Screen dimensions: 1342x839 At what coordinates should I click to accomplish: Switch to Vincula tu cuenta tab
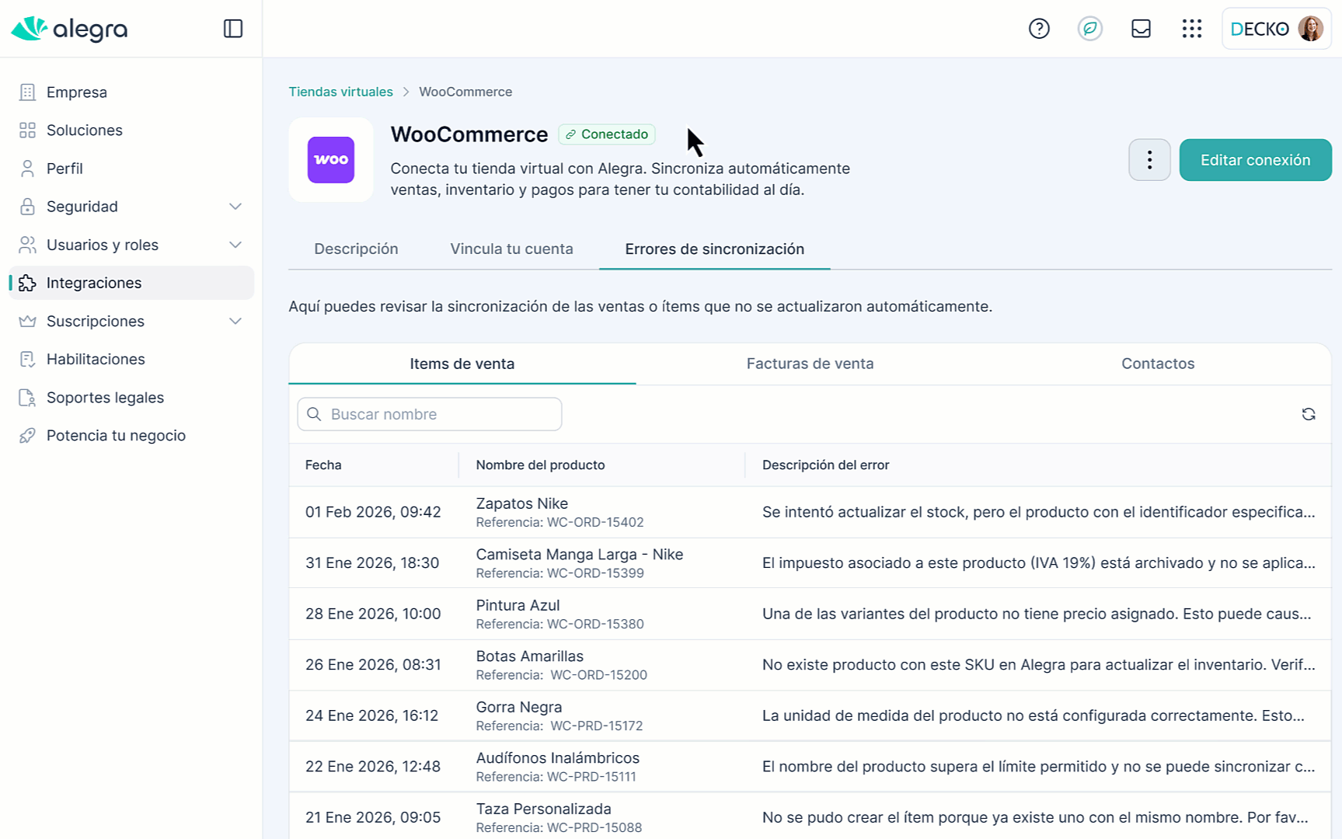(511, 249)
